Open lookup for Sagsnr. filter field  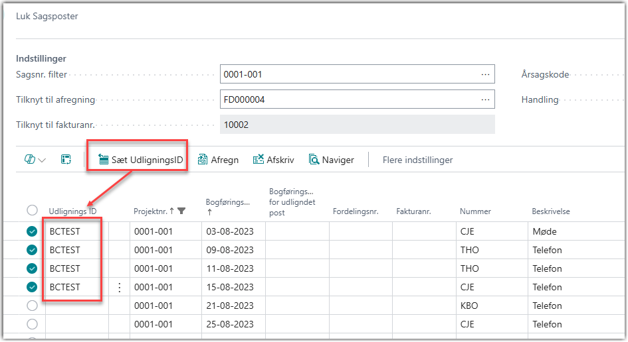[485, 74]
